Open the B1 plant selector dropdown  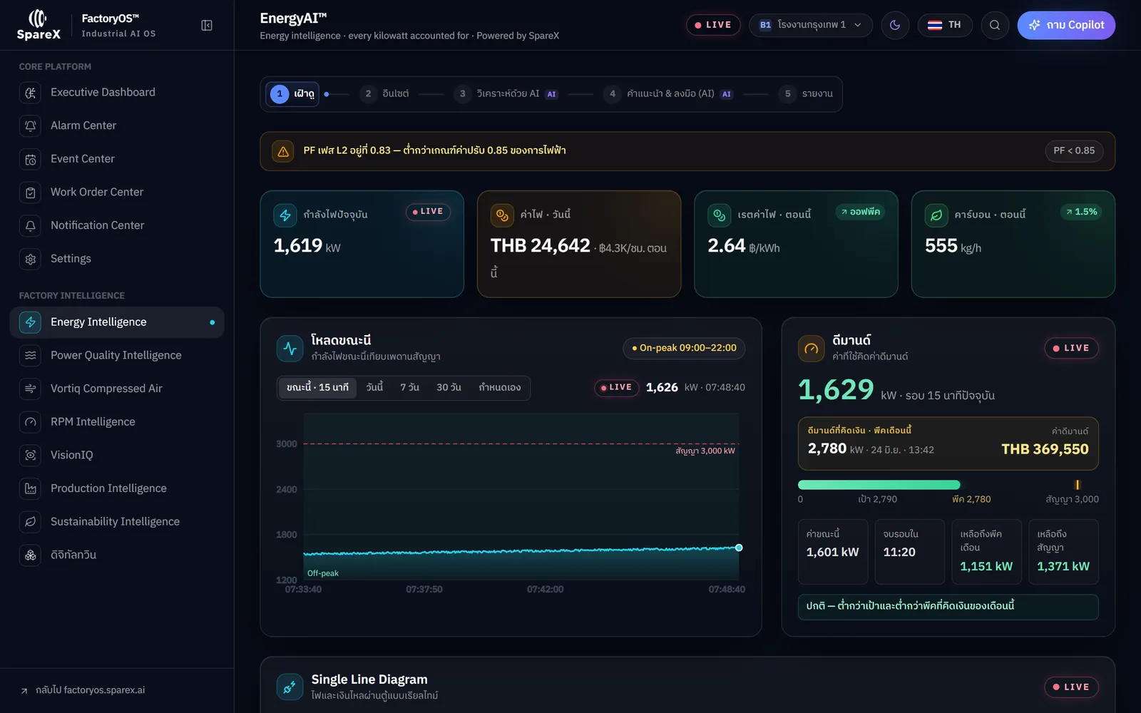click(x=811, y=25)
